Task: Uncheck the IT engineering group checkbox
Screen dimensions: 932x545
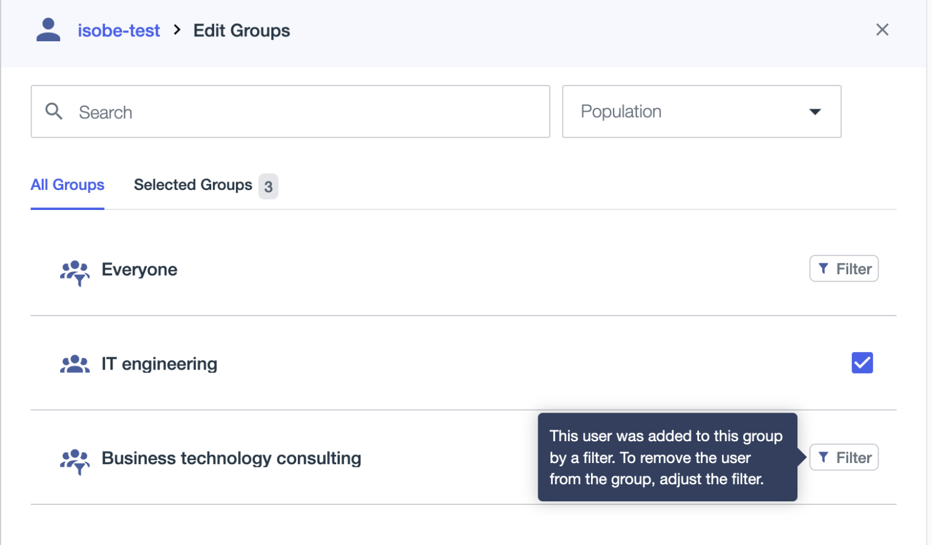Action: pos(862,362)
